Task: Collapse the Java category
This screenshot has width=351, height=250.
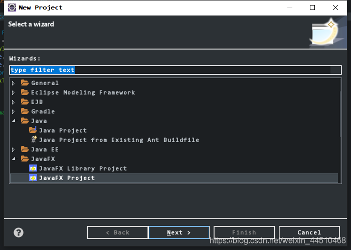Action: click(14, 121)
